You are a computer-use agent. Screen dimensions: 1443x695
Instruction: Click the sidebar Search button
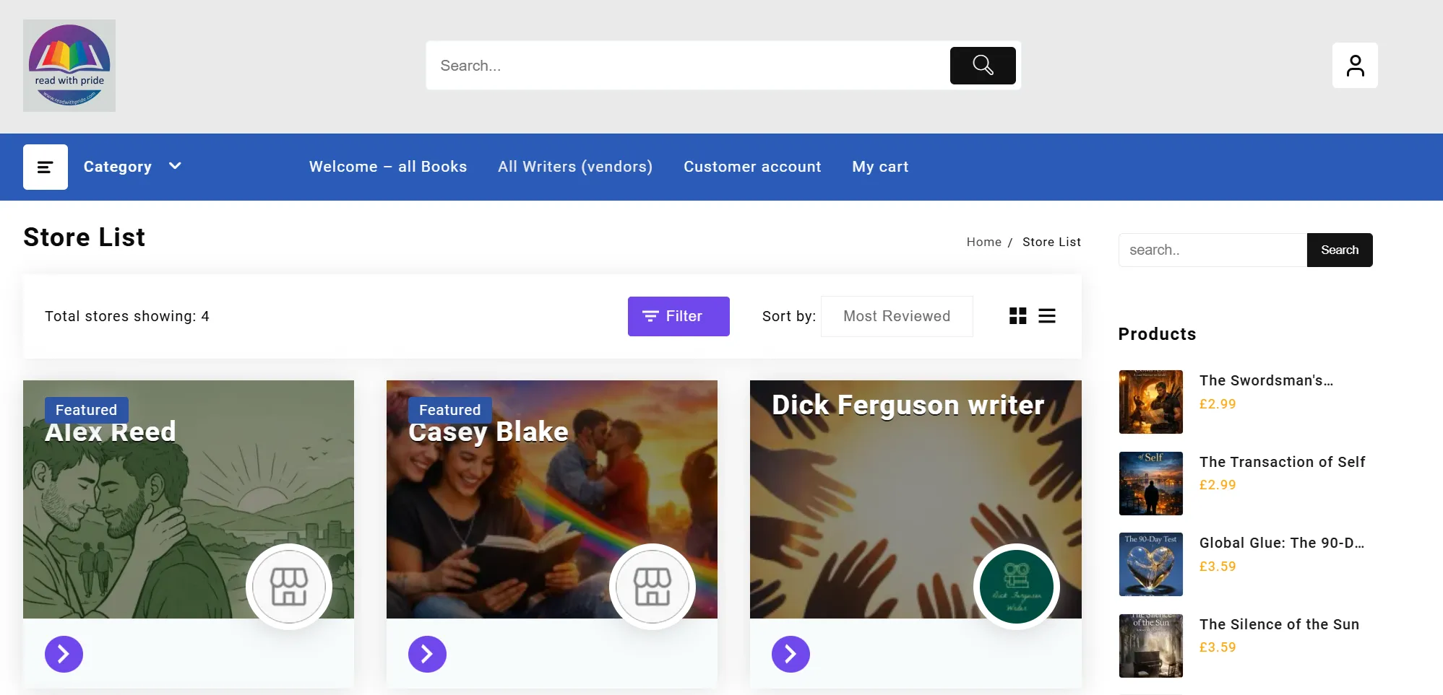[x=1339, y=250]
